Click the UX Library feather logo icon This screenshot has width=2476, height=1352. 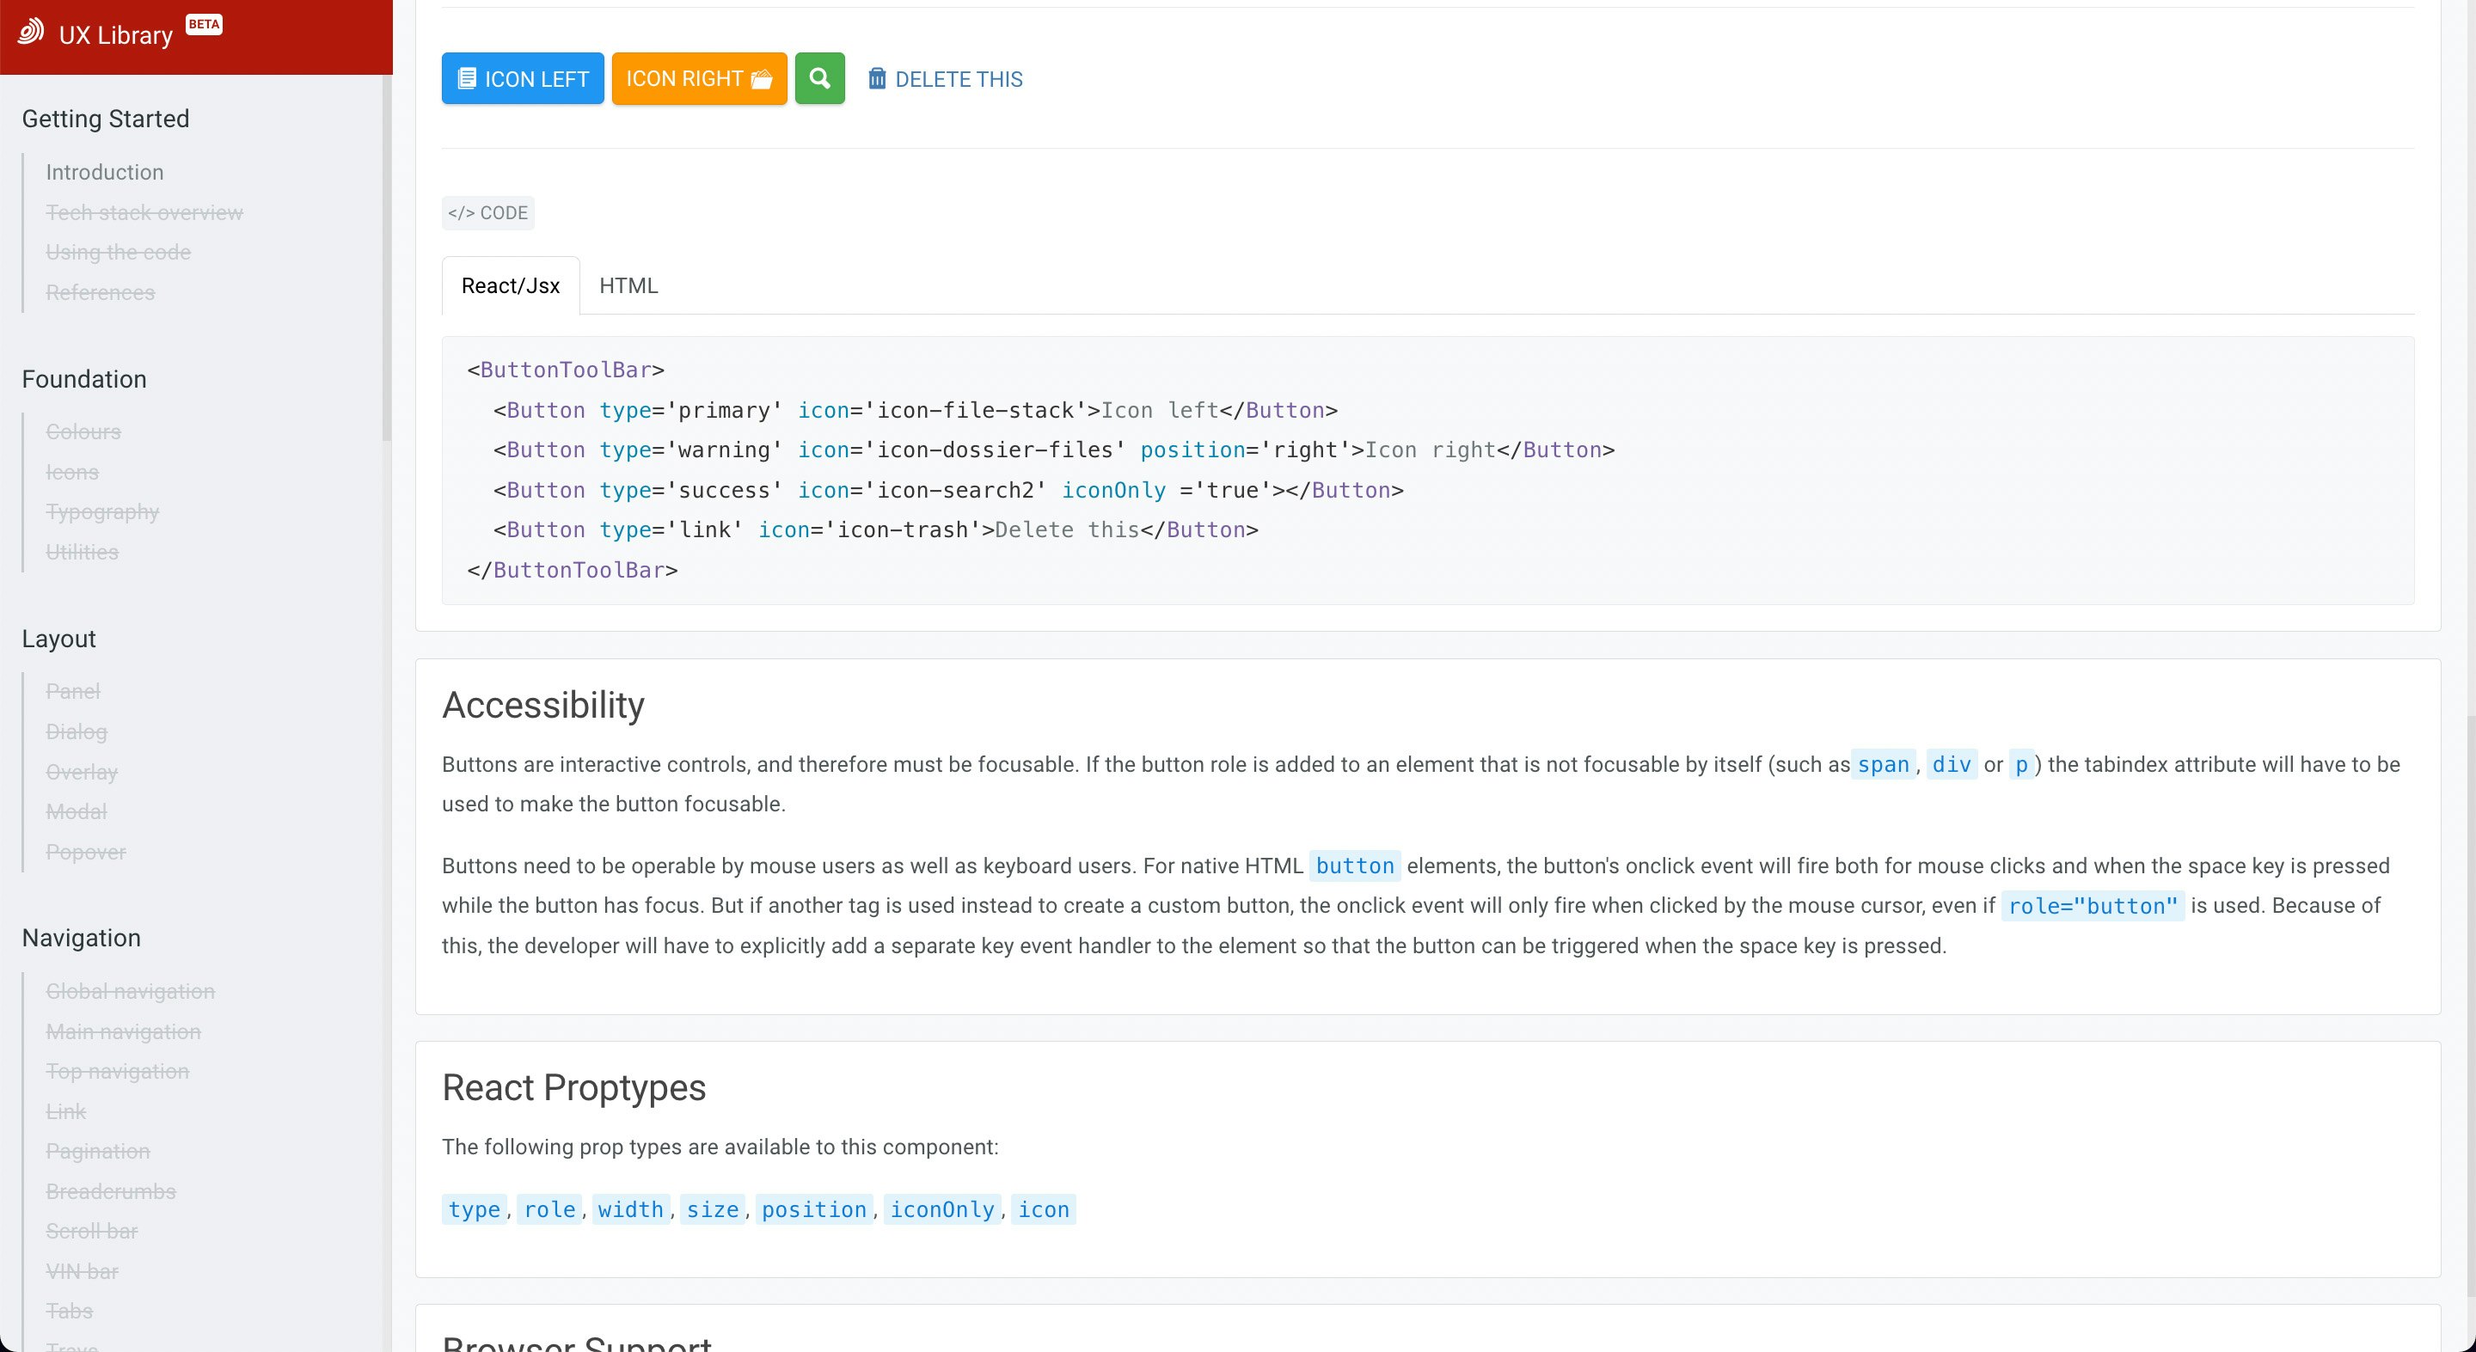[30, 34]
